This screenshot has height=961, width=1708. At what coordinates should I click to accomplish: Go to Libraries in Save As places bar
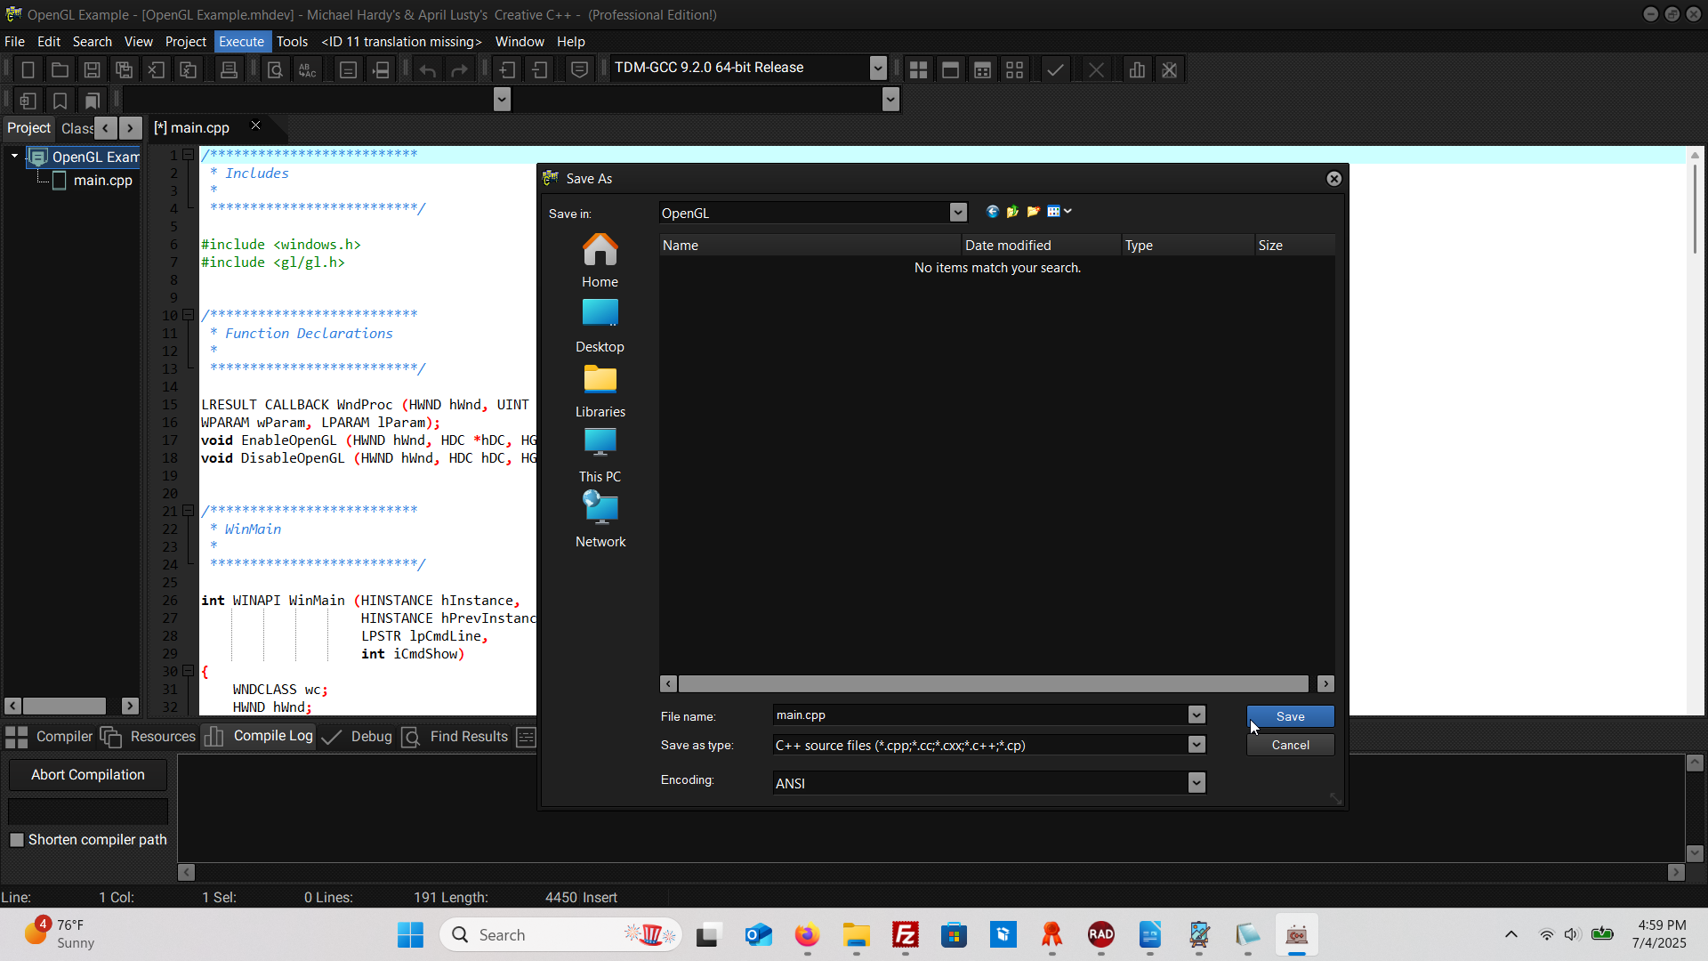pyautogui.click(x=600, y=391)
